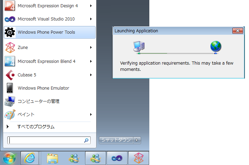Expand the Zune jump list arrow
The height and width of the screenshot is (165, 249).
91,47
